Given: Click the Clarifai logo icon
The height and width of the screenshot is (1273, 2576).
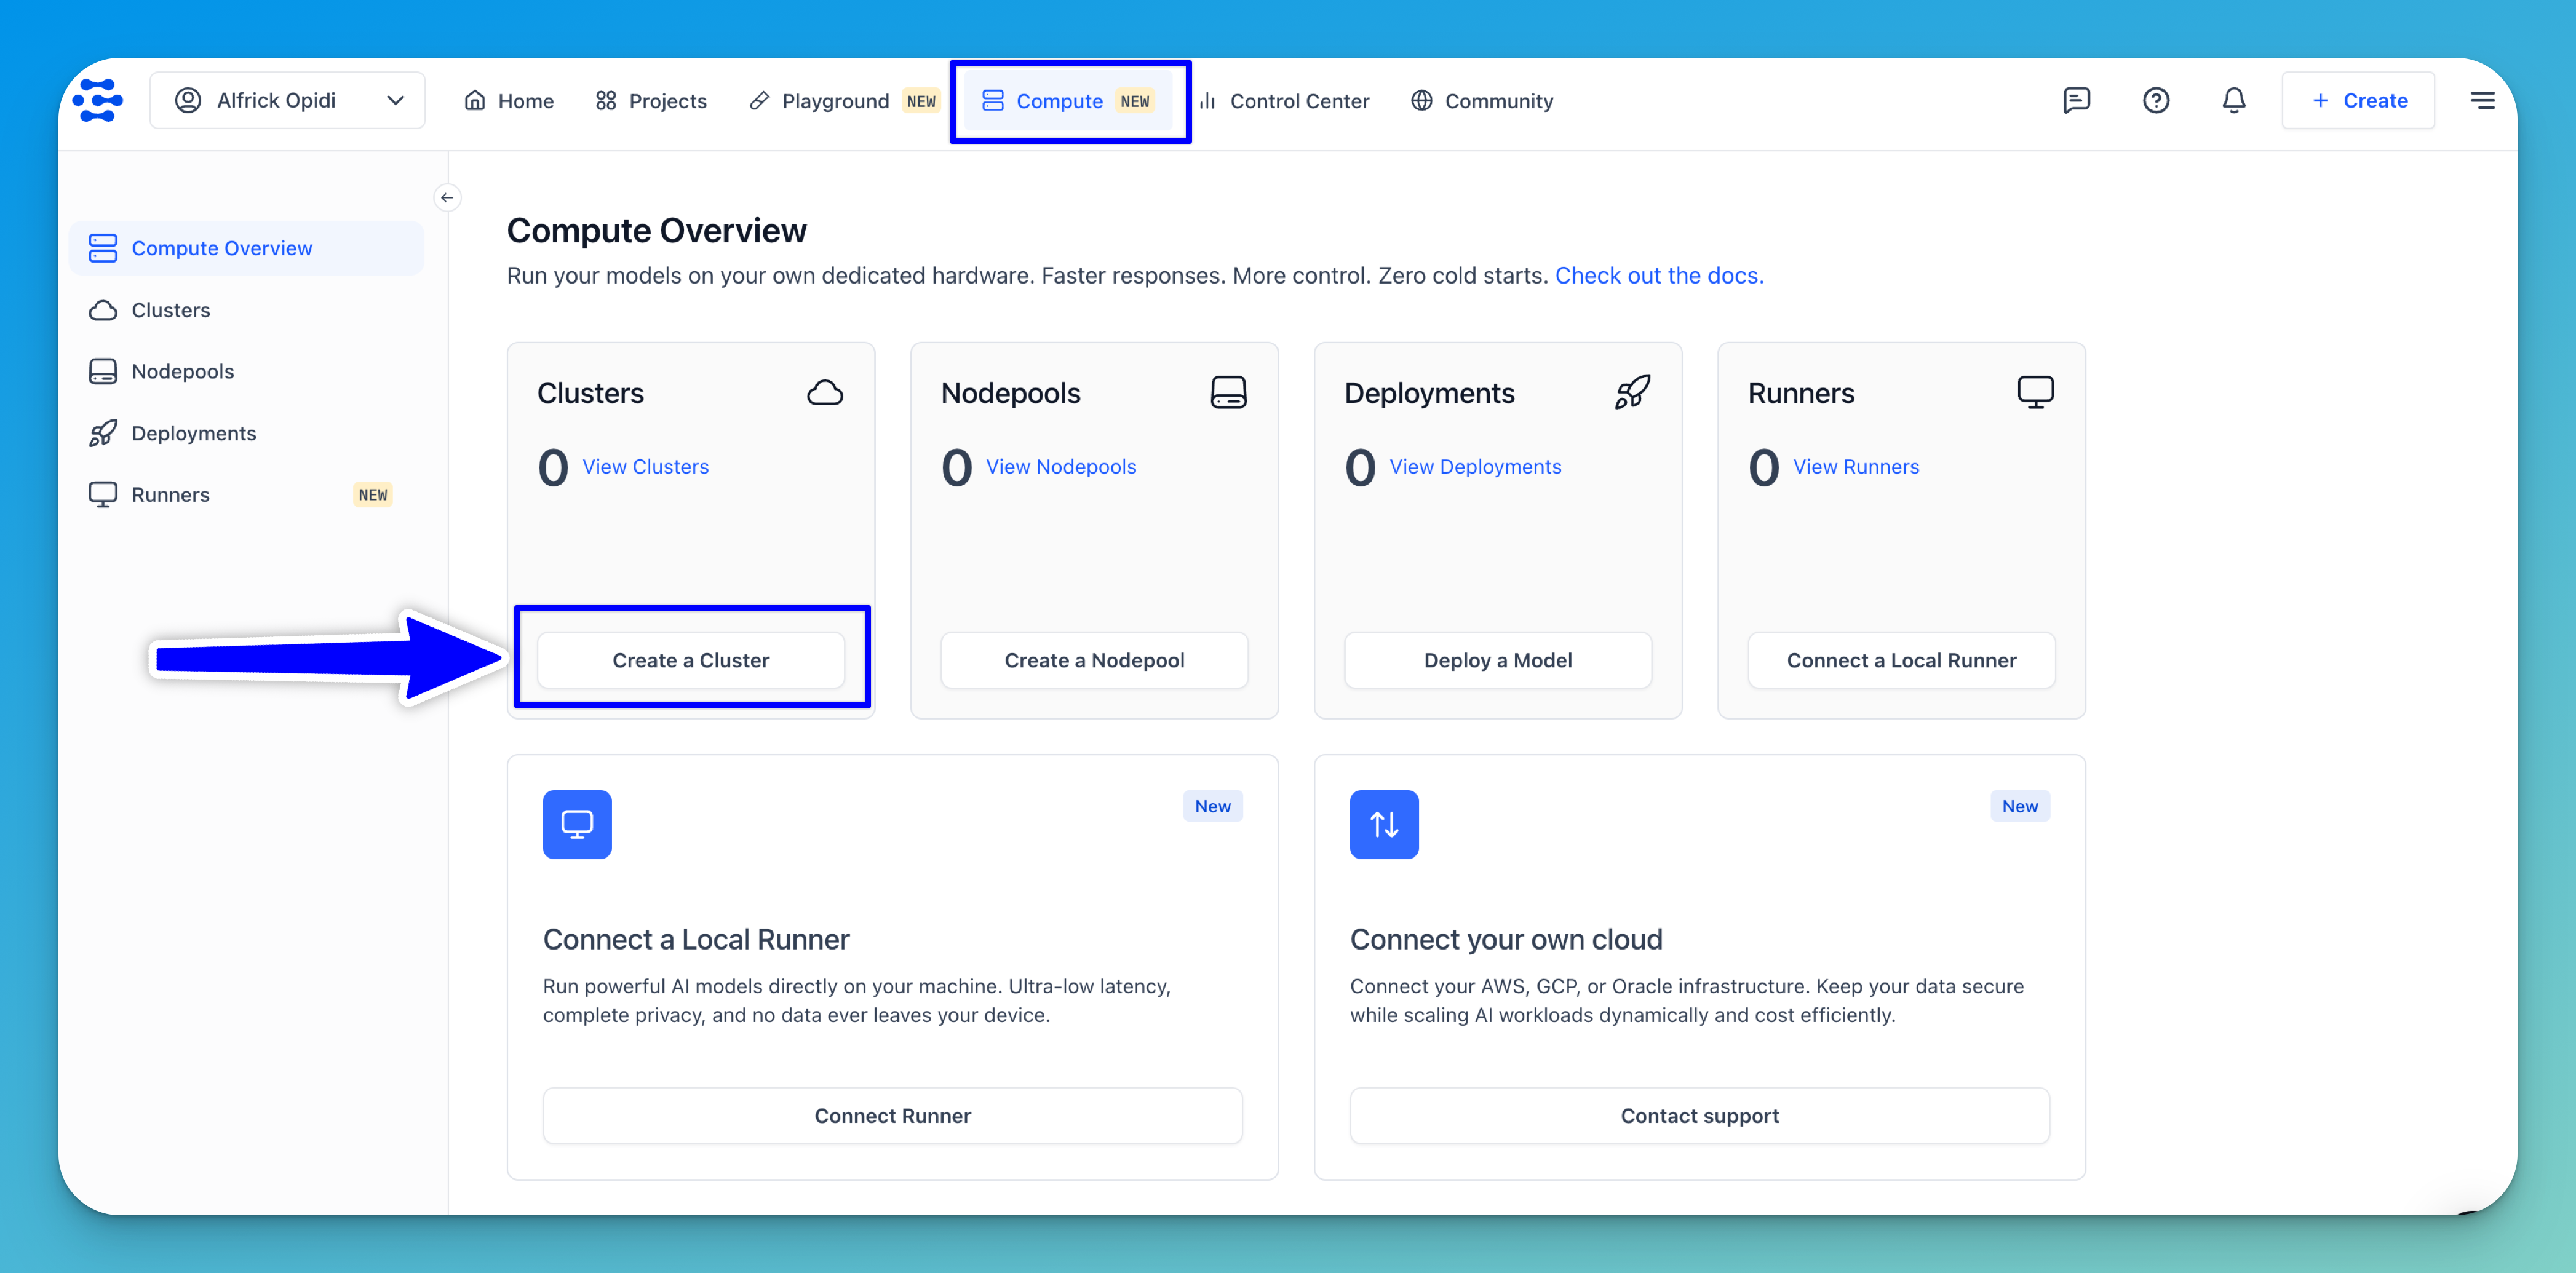Looking at the screenshot, I should pos(98,100).
